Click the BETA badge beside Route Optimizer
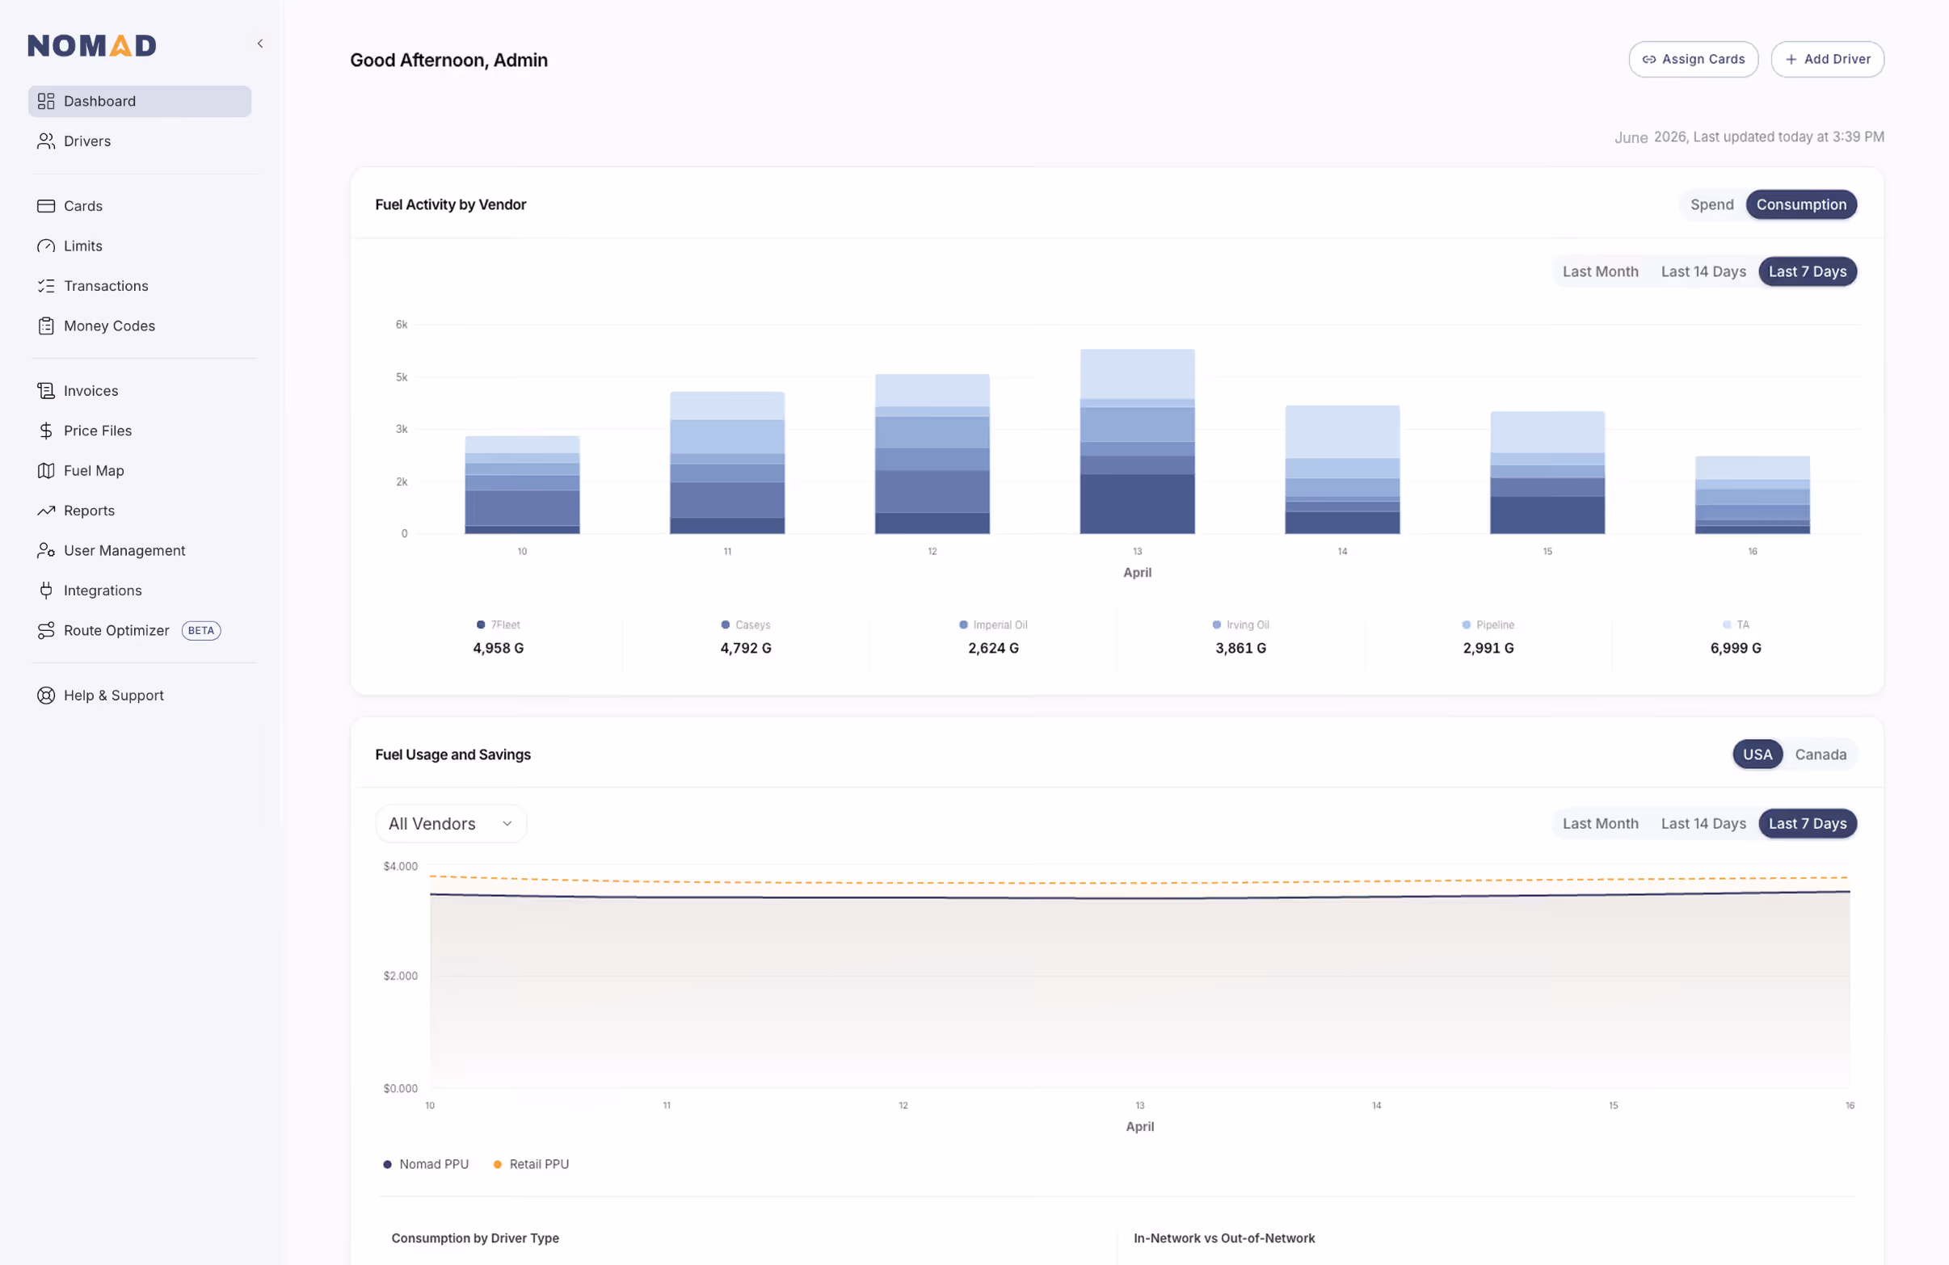The width and height of the screenshot is (1949, 1265). [x=200, y=630]
